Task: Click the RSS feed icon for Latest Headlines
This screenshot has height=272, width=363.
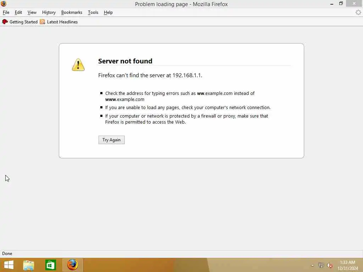Action: pos(43,22)
